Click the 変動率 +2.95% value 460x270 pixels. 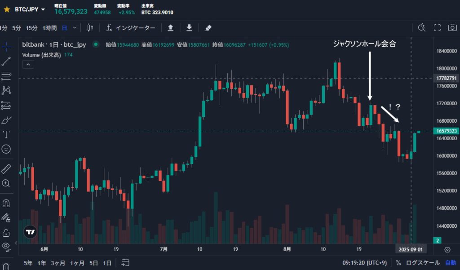pyautogui.click(x=126, y=12)
